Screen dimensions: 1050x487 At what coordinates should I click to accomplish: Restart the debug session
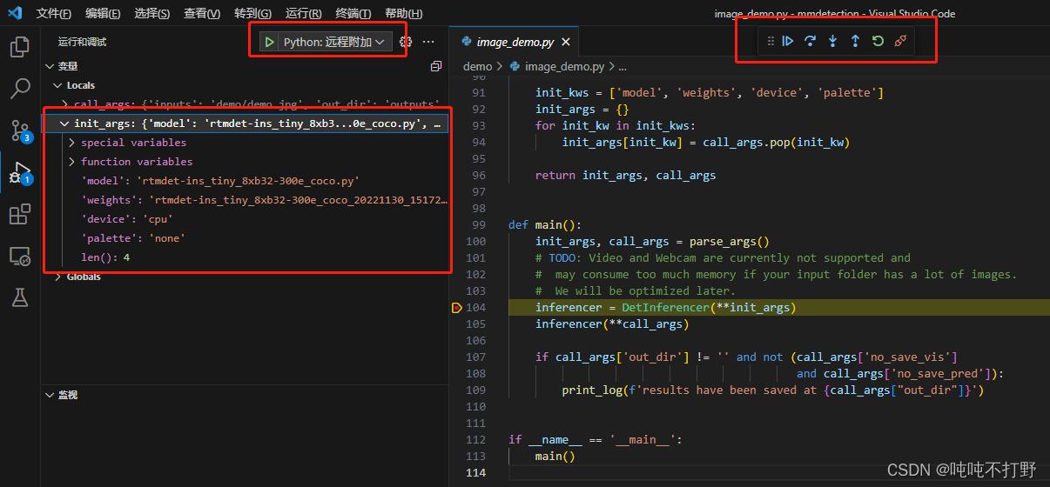pyautogui.click(x=878, y=41)
